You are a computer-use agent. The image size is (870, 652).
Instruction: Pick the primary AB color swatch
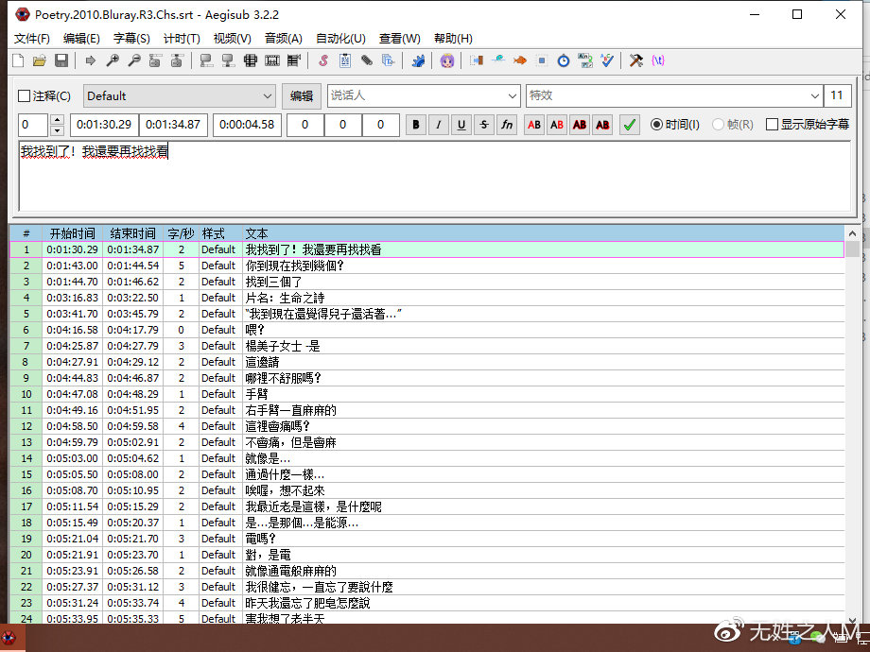[532, 124]
